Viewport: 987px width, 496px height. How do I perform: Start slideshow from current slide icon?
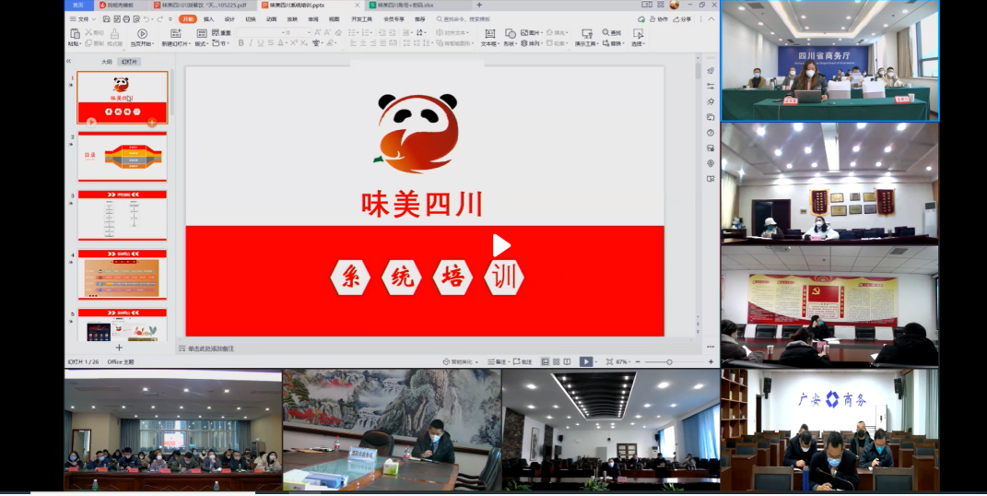tap(142, 33)
